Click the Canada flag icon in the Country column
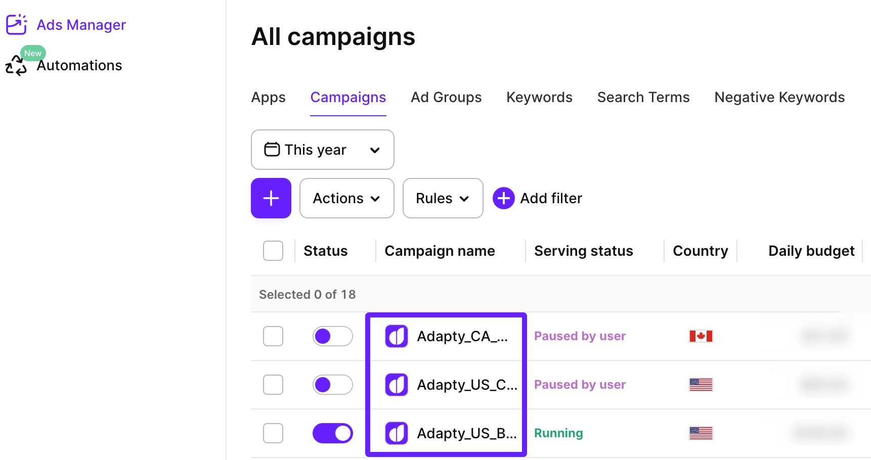 tap(701, 336)
